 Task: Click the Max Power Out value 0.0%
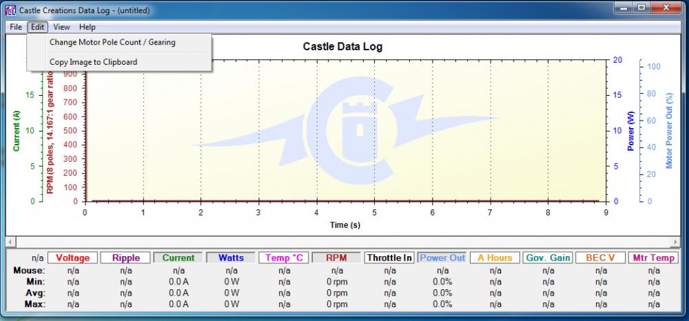[442, 304]
